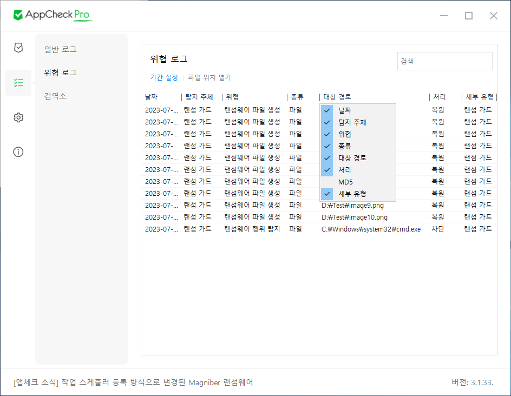Image resolution: width=511 pixels, height=396 pixels.
Task: Close the AppCheck window
Action: [x=493, y=16]
